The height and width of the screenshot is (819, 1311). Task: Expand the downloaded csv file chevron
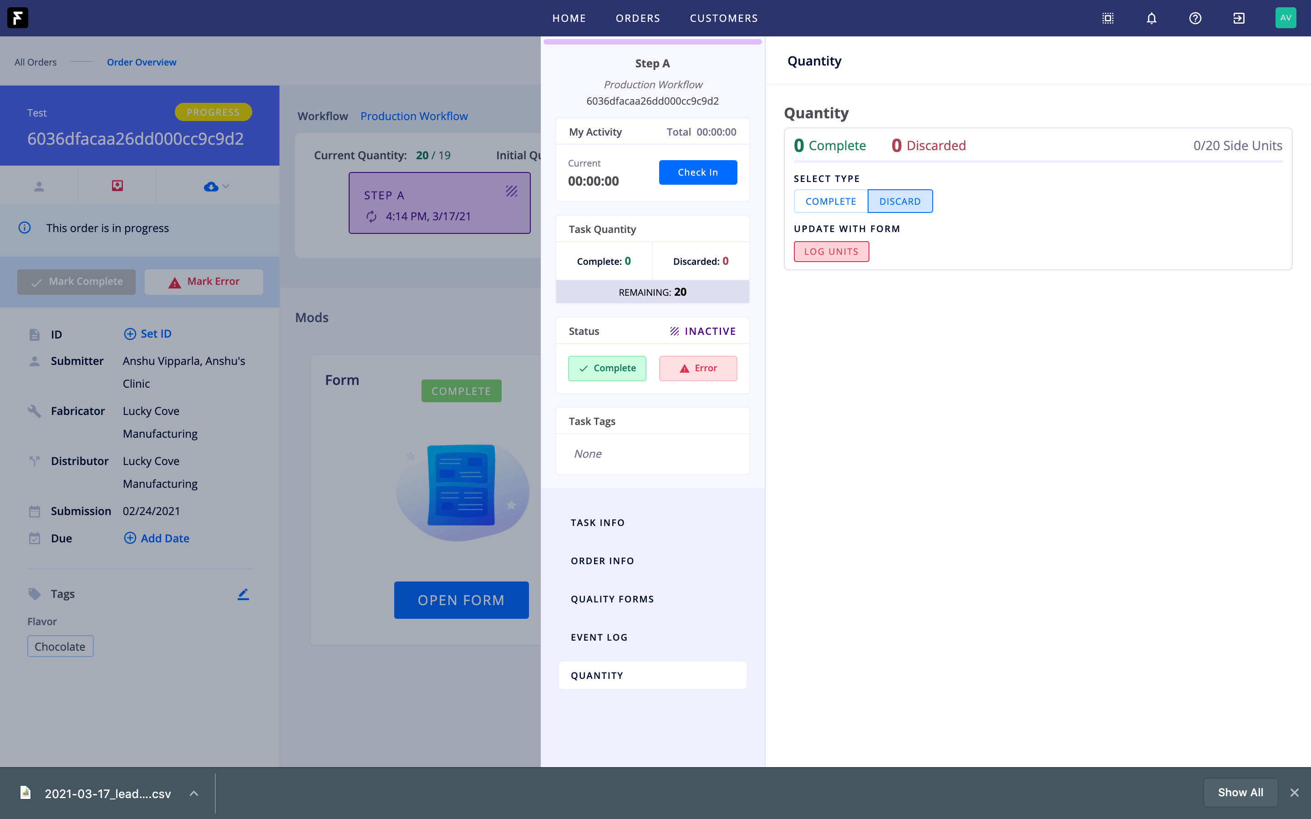tap(194, 794)
